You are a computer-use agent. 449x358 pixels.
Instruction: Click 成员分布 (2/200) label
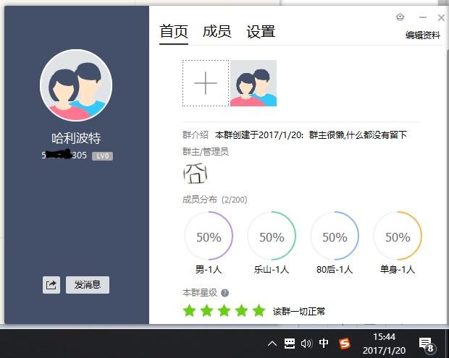click(215, 200)
